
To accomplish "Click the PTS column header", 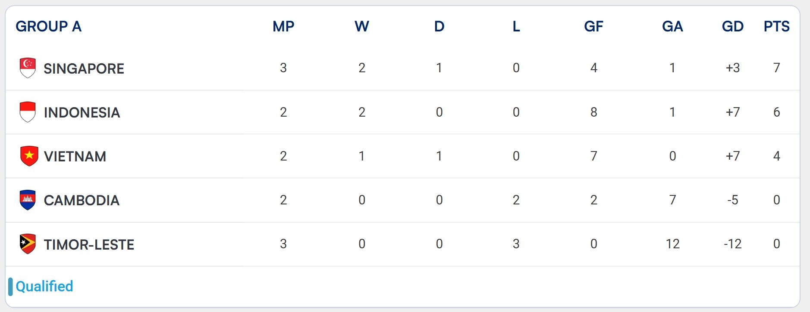I will [776, 26].
